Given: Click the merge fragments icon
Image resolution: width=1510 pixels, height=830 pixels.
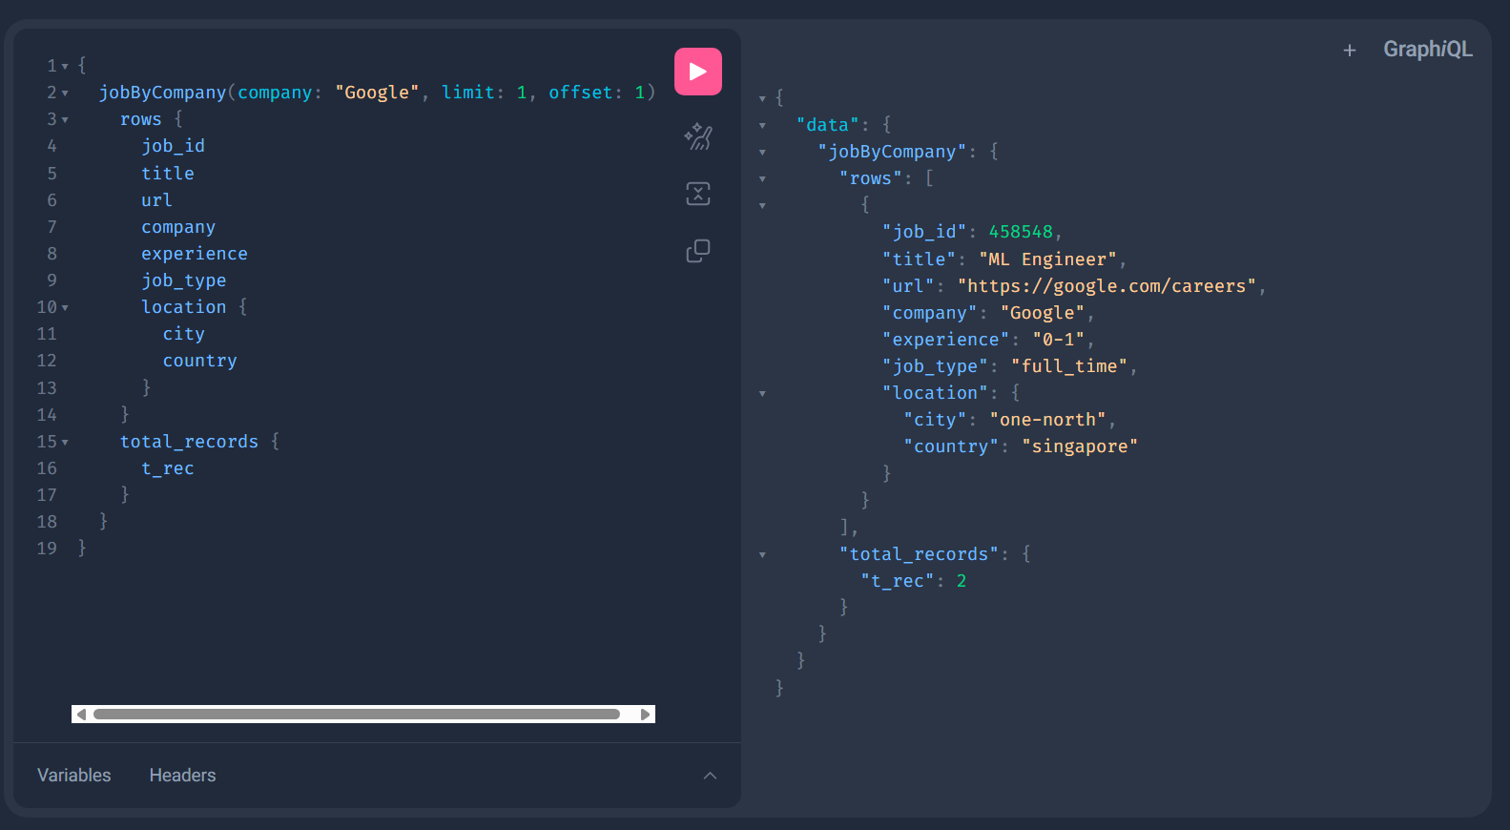Looking at the screenshot, I should [x=698, y=194].
